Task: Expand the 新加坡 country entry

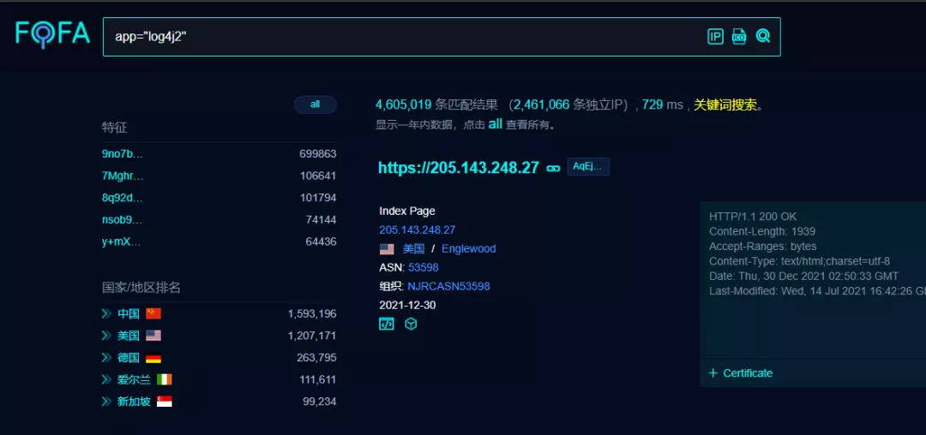Action: 107,402
